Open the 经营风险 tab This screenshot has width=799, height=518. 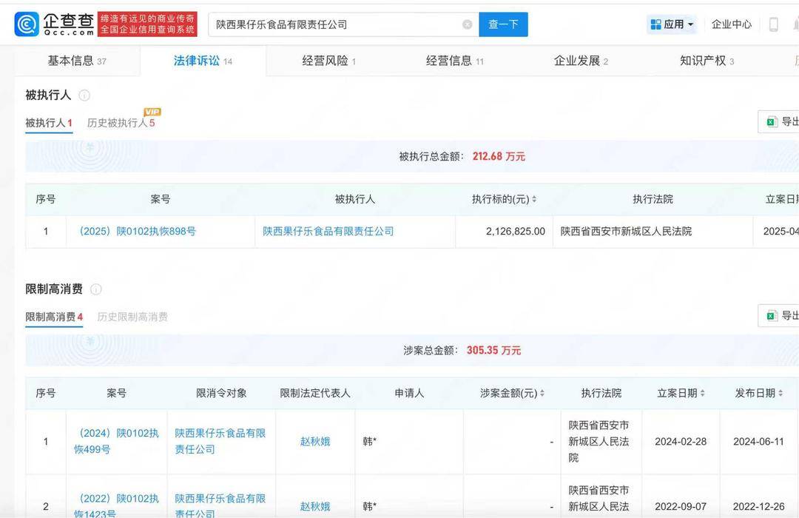[x=328, y=61]
